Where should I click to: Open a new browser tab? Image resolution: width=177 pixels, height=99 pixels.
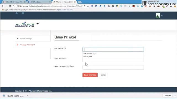80,2
